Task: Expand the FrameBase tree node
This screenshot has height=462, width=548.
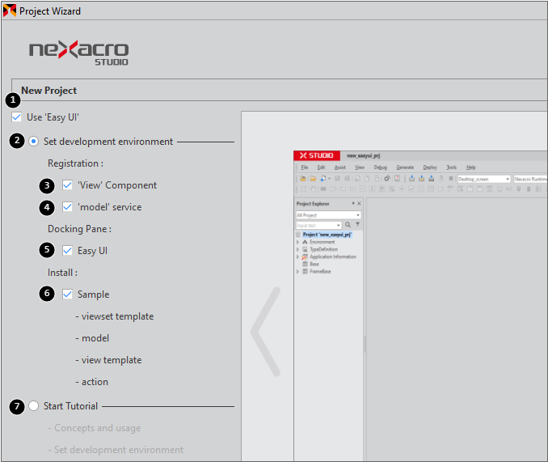Action: pyautogui.click(x=297, y=271)
